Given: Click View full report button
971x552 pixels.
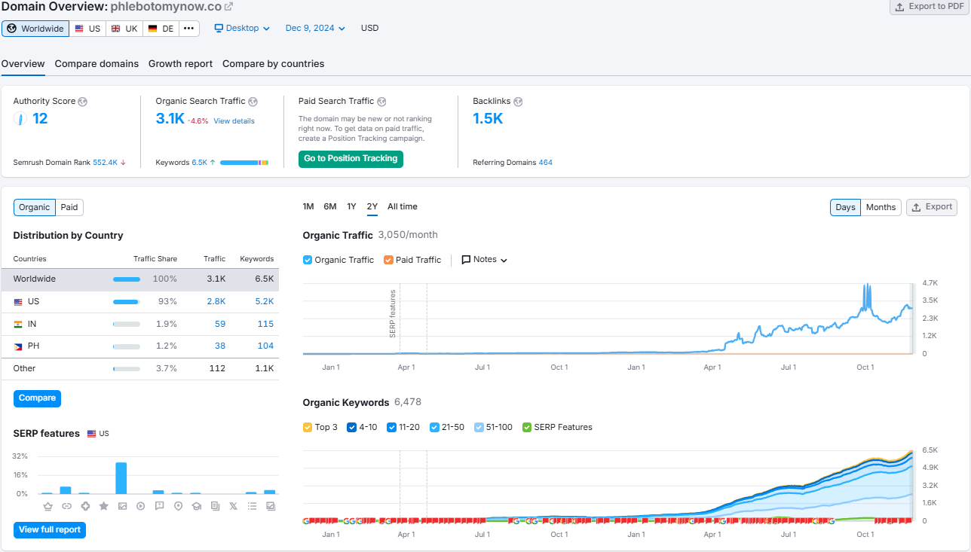Looking at the screenshot, I should pyautogui.click(x=50, y=530).
